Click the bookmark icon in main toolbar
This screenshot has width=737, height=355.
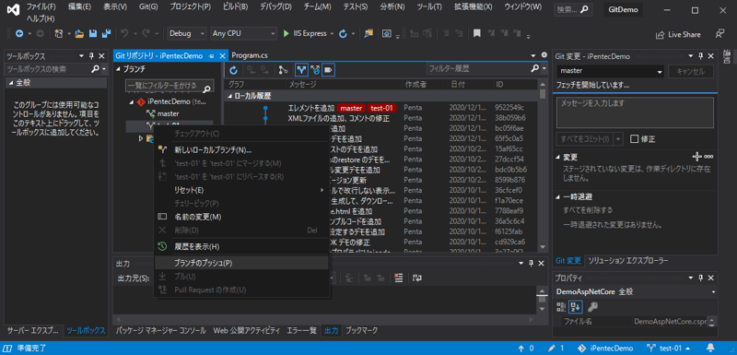476,34
